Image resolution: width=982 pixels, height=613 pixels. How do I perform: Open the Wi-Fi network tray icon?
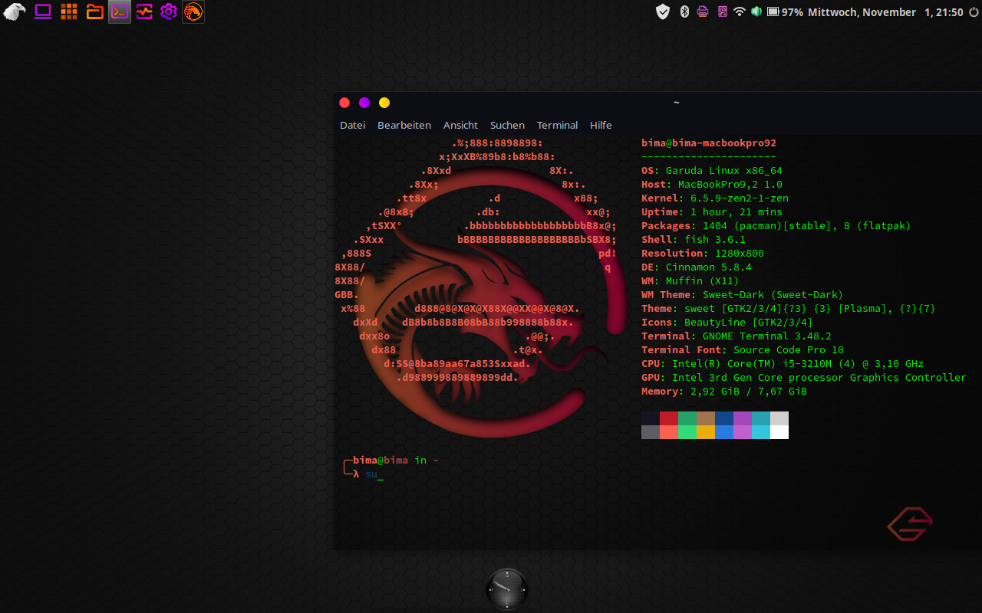(x=740, y=11)
